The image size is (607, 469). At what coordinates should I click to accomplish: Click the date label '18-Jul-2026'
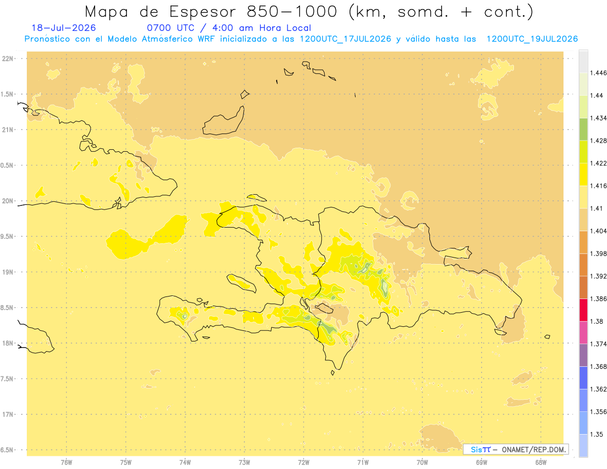click(64, 28)
